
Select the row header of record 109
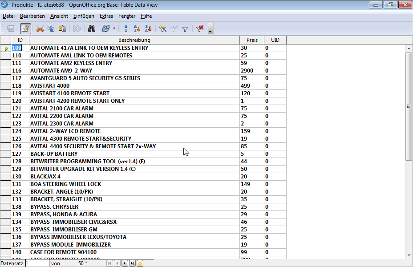[5, 48]
